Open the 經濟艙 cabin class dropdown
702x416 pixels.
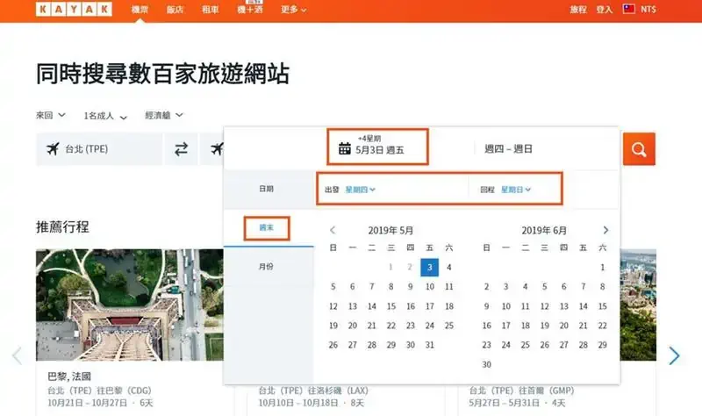(164, 115)
